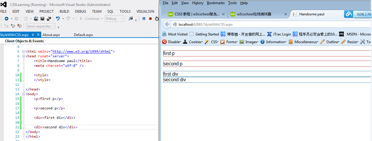372x141 pixels.
Task: Close the CSS3 教程 browser tab
Action: click(x=223, y=14)
